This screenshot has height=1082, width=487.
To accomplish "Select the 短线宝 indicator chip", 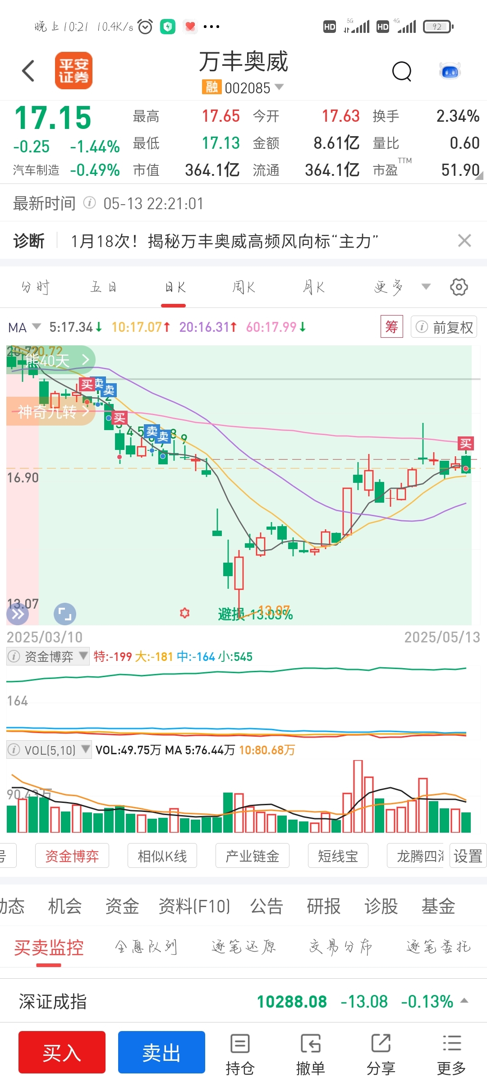I will [x=338, y=856].
